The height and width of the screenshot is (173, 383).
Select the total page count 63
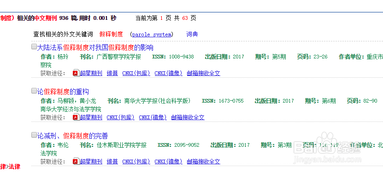coord(185,18)
